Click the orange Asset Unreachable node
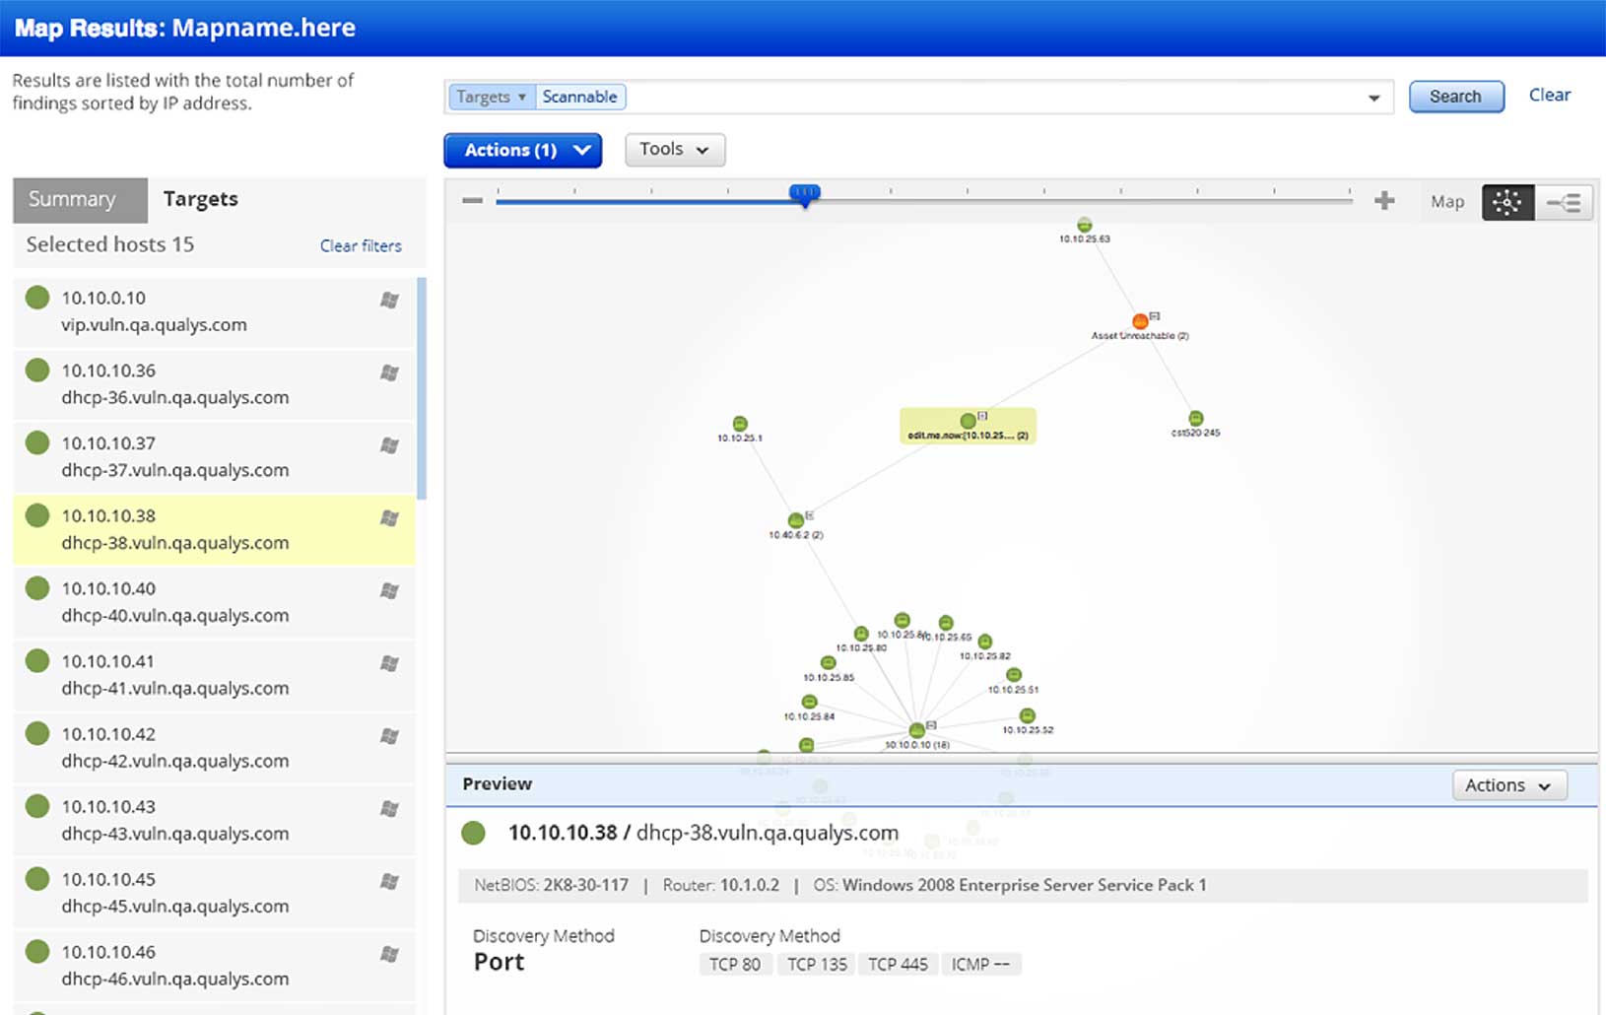 tap(1140, 321)
